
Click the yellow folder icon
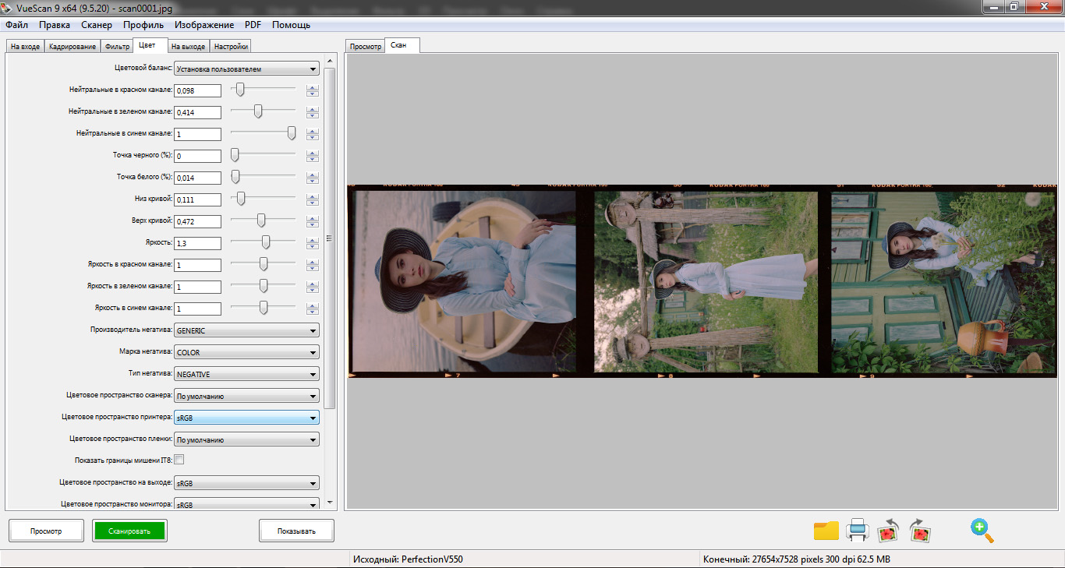(826, 531)
